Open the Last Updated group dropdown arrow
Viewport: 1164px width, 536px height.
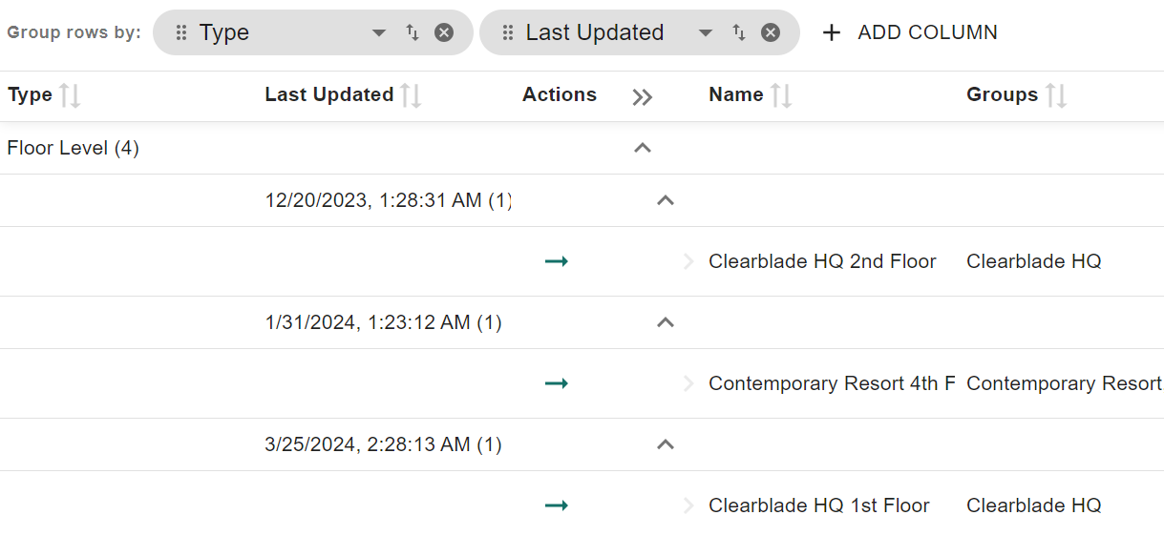pyautogui.click(x=706, y=32)
